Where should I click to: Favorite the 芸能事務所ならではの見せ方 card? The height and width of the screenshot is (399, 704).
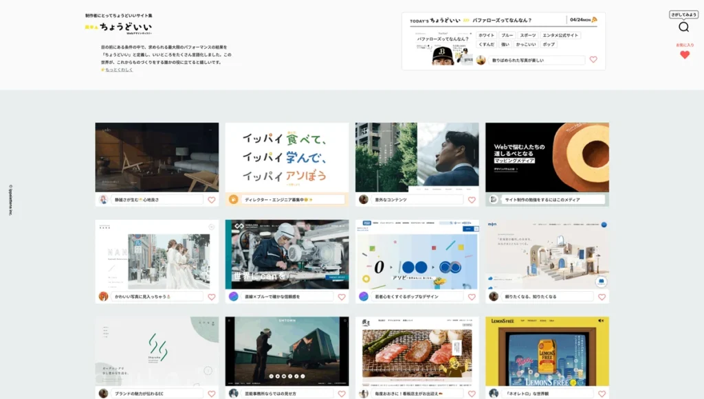click(342, 394)
